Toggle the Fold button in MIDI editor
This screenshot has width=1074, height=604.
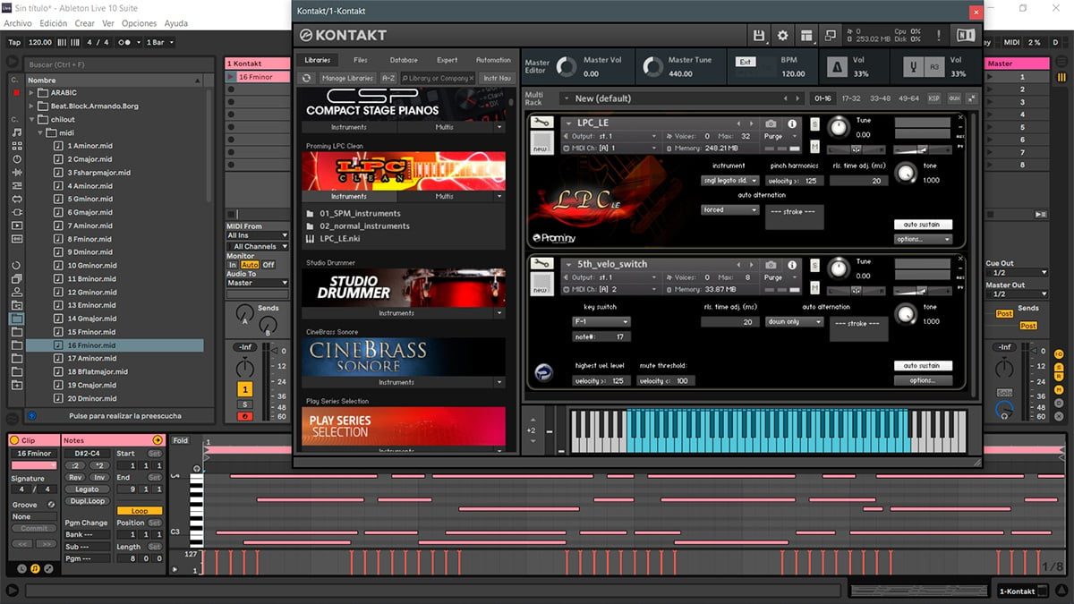pos(181,440)
